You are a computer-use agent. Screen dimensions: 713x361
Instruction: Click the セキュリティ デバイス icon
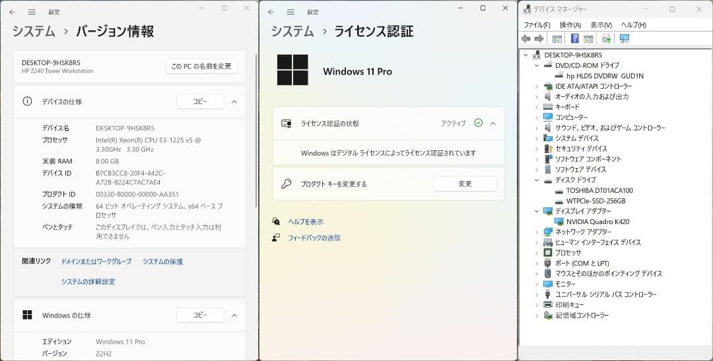pyautogui.click(x=548, y=149)
